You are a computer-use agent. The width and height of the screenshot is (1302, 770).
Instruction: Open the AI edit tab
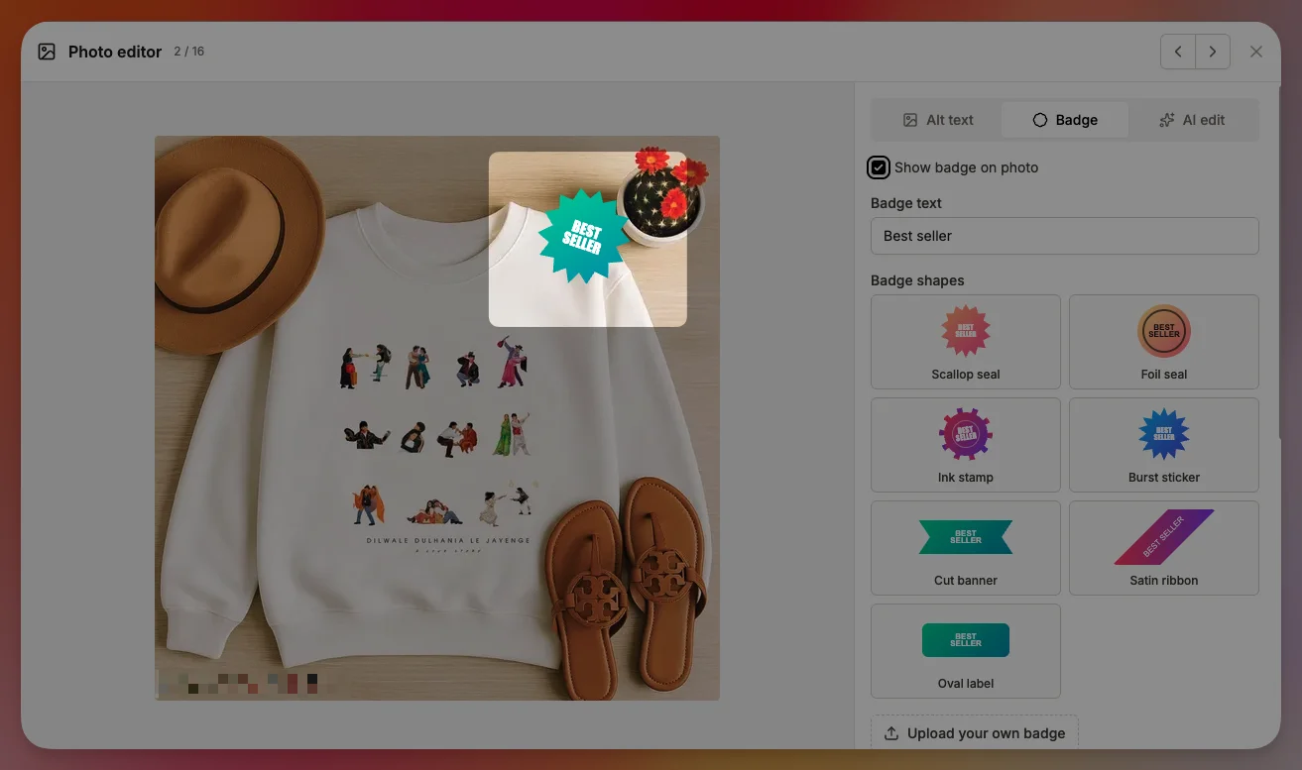click(x=1192, y=120)
